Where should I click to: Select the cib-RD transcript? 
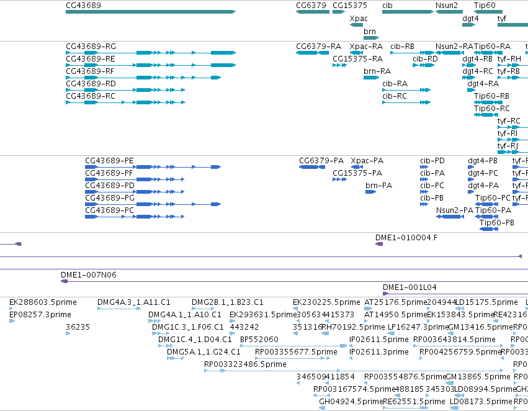424,65
